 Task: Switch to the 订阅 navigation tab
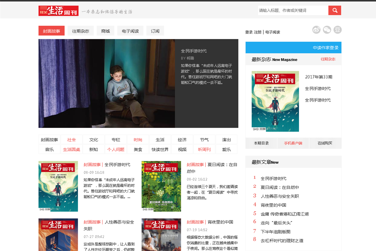pos(155,31)
